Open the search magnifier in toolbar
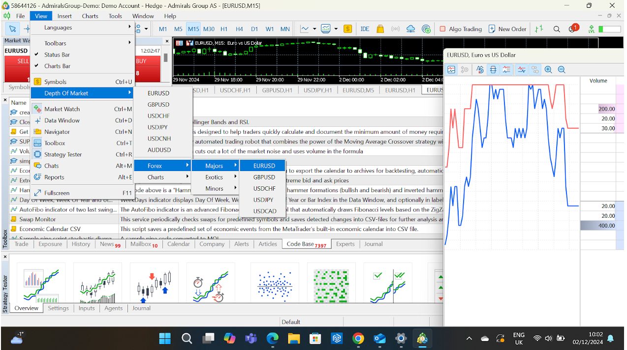 click(x=557, y=29)
